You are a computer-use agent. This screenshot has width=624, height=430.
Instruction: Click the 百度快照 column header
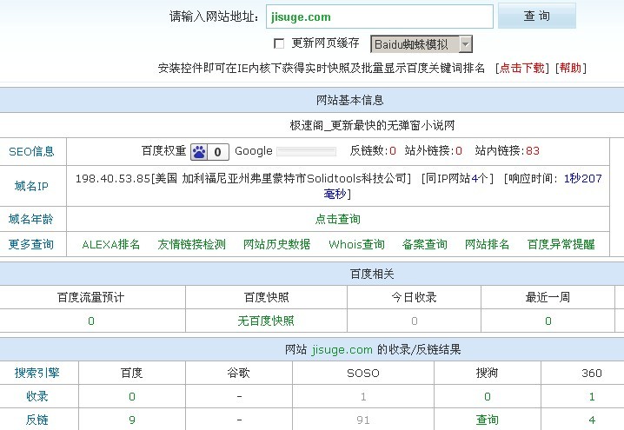pyautogui.click(x=266, y=298)
